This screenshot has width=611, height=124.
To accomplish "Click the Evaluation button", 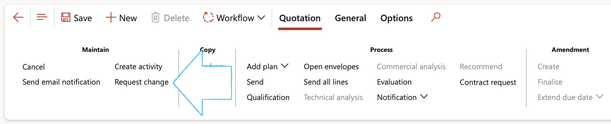I will click(x=394, y=82).
